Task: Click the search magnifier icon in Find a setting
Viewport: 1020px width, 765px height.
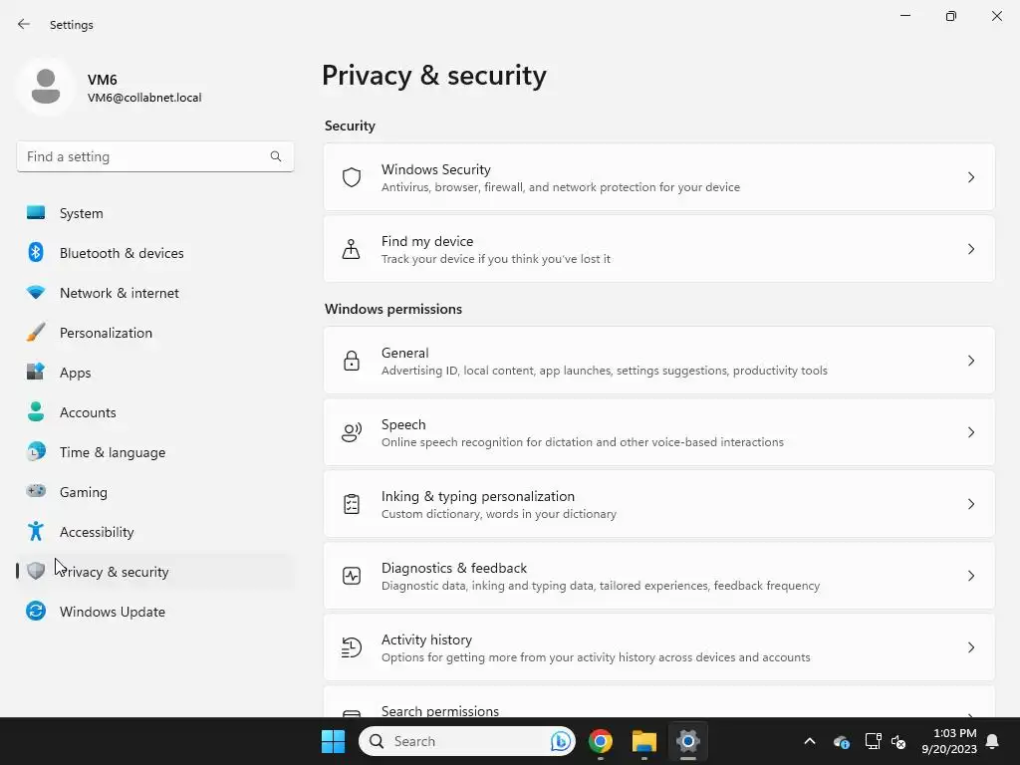Action: click(276, 156)
